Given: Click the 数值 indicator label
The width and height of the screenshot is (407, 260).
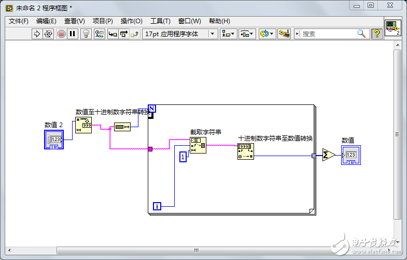Looking at the screenshot, I should pyautogui.click(x=348, y=140).
